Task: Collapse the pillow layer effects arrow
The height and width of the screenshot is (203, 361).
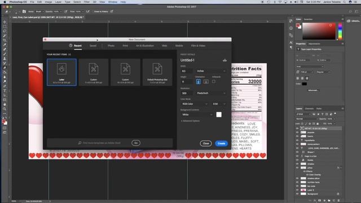Action: tap(341, 168)
